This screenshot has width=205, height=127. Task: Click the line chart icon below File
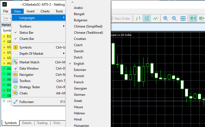pos(6,18)
